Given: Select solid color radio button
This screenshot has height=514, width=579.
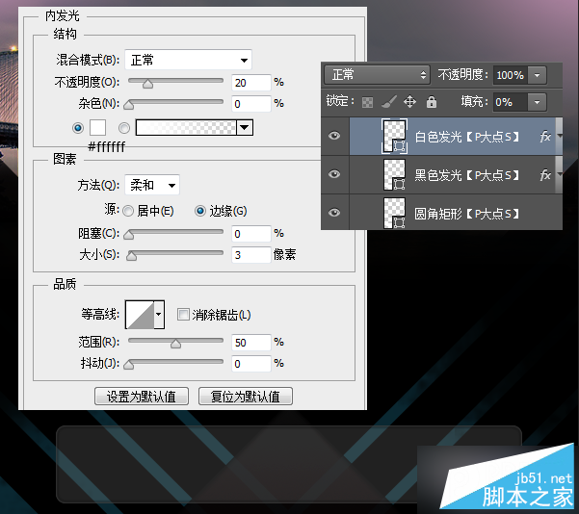Looking at the screenshot, I should [78, 128].
